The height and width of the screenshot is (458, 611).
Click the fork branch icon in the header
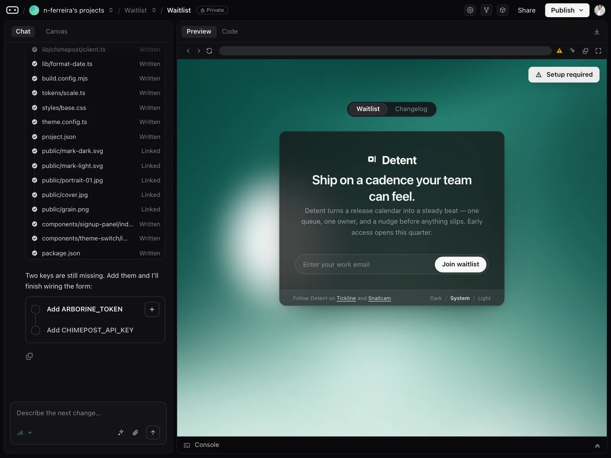click(487, 10)
